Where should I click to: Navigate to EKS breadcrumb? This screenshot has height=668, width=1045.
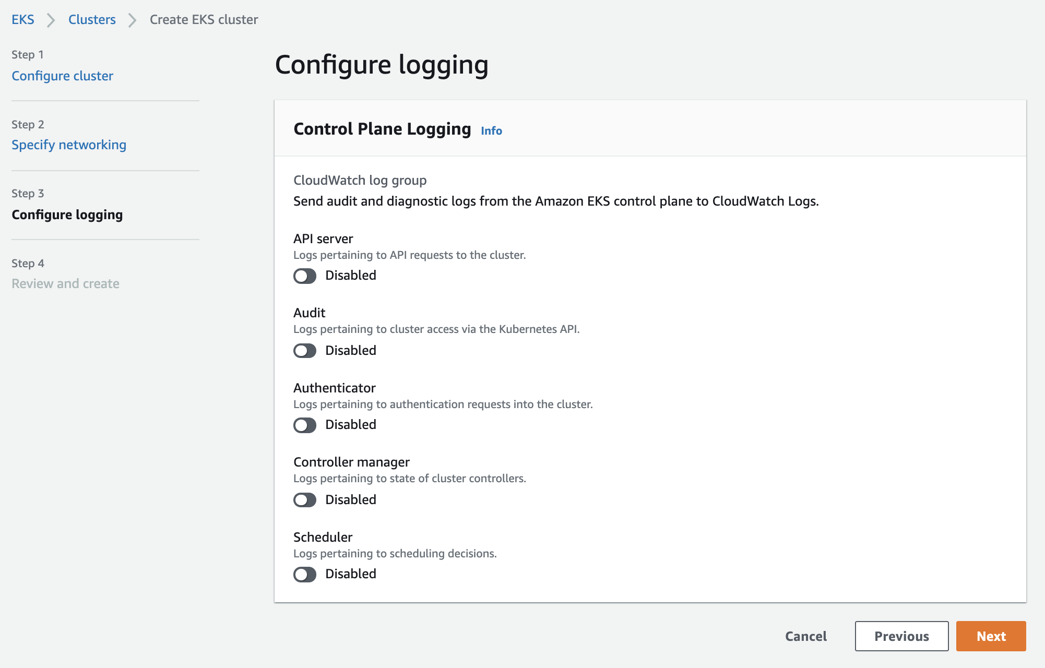(x=23, y=20)
